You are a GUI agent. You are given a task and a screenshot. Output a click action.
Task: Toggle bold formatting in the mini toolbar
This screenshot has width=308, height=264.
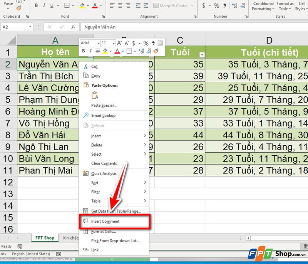(83, 50)
